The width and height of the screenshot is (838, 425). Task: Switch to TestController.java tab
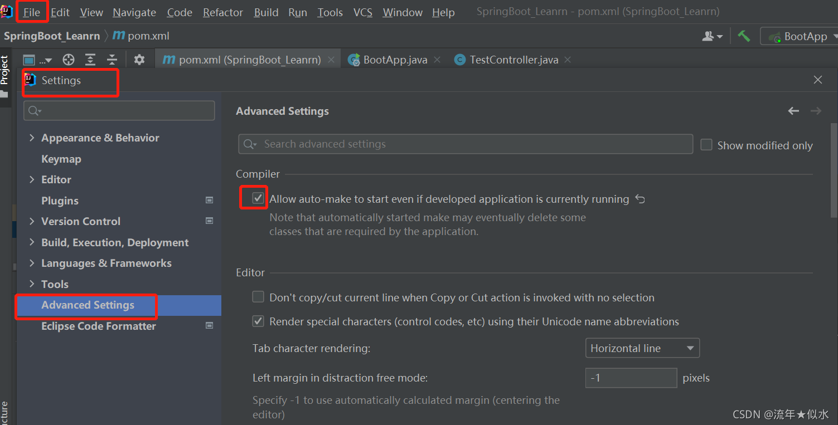click(514, 60)
